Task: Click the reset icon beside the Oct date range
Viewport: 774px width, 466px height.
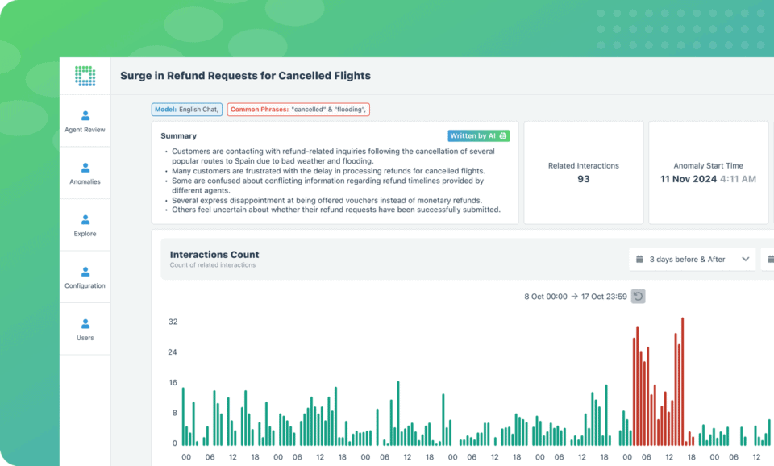Action: 638,297
